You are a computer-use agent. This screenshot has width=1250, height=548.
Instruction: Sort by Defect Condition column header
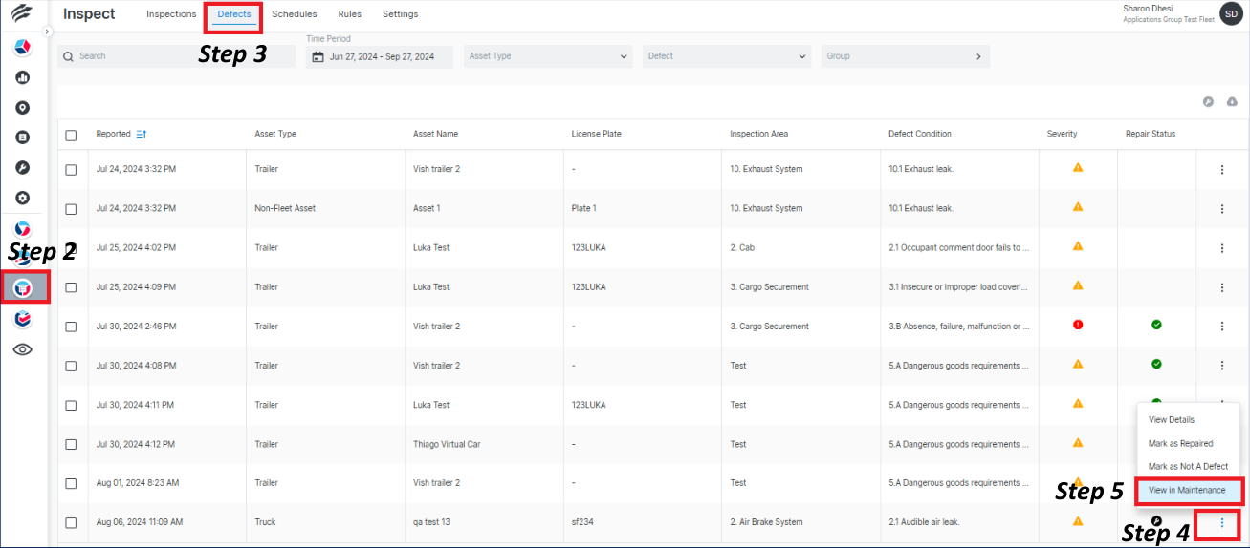920,134
